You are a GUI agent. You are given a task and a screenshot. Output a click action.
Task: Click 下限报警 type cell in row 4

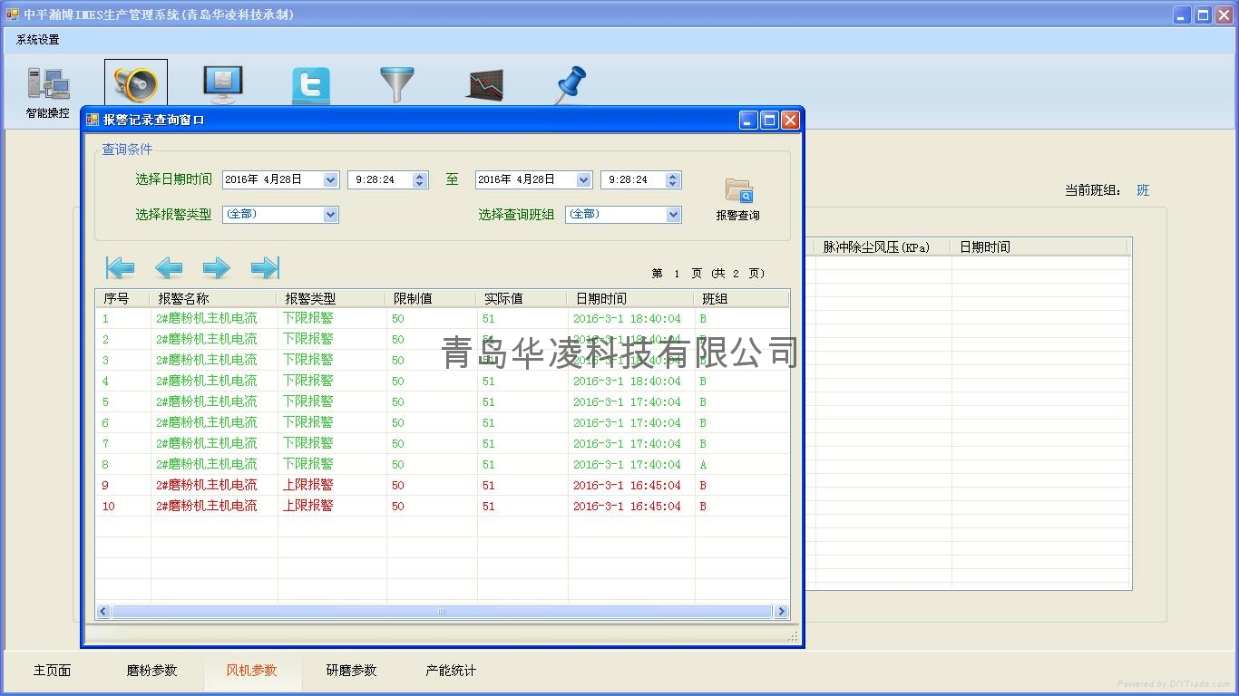[x=308, y=382]
